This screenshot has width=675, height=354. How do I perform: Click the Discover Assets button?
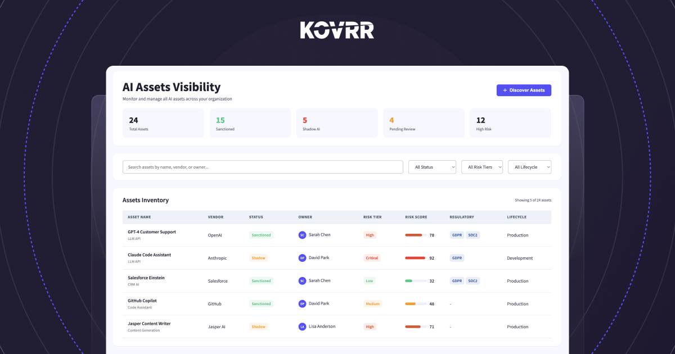pos(524,90)
